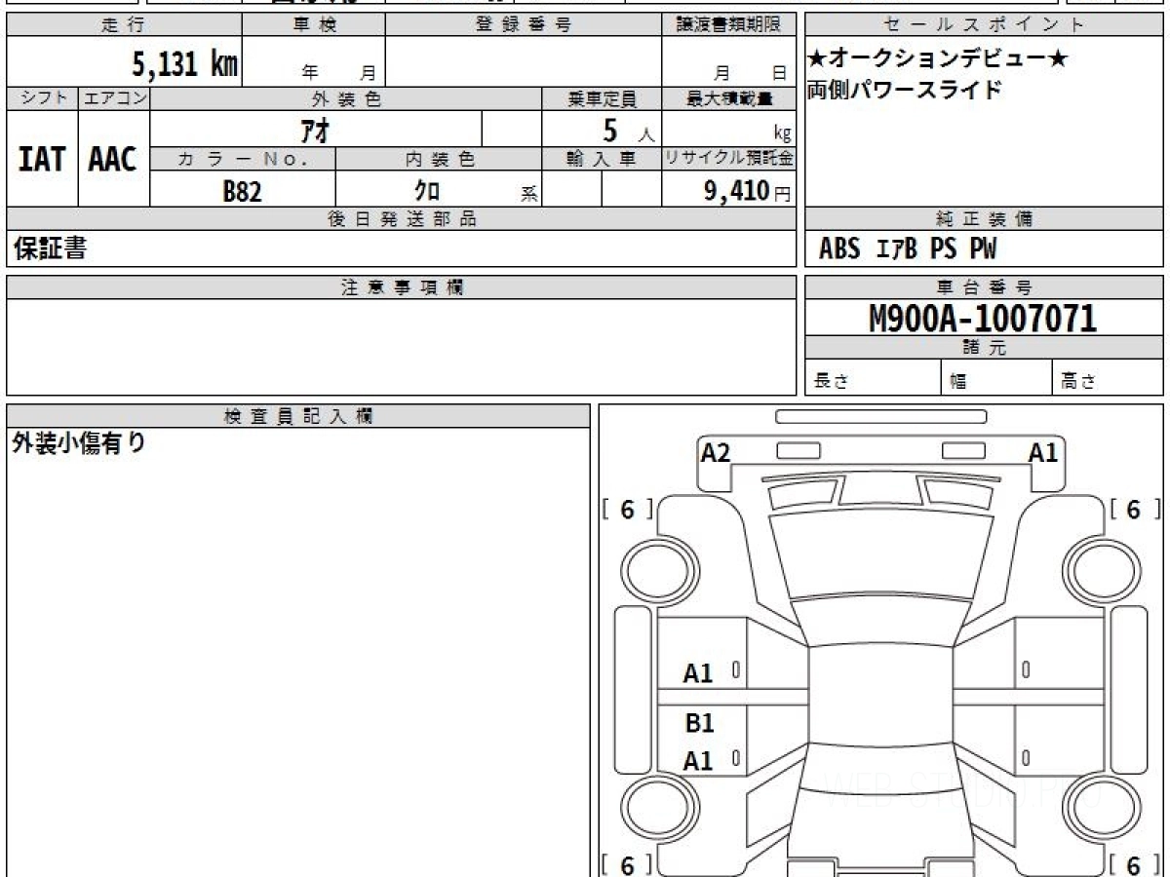Select the IAT shift value
Screen dimensions: 1170x877
(42, 159)
